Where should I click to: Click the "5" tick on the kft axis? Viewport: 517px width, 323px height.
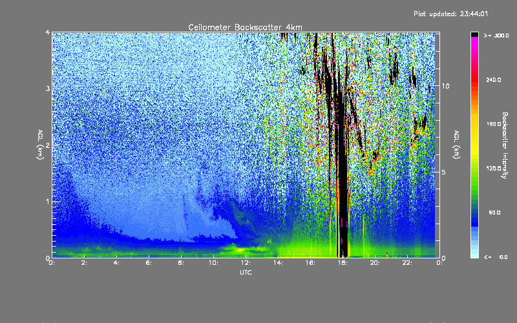click(444, 172)
